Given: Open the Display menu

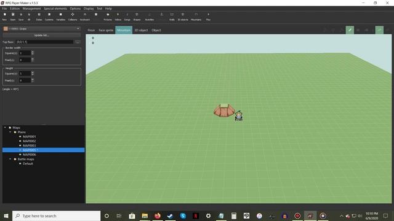Looking at the screenshot, I should click(89, 9).
